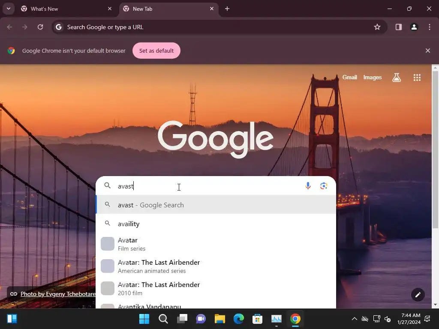Open Search Labs flask icon
This screenshot has width=439, height=329.
click(397, 78)
